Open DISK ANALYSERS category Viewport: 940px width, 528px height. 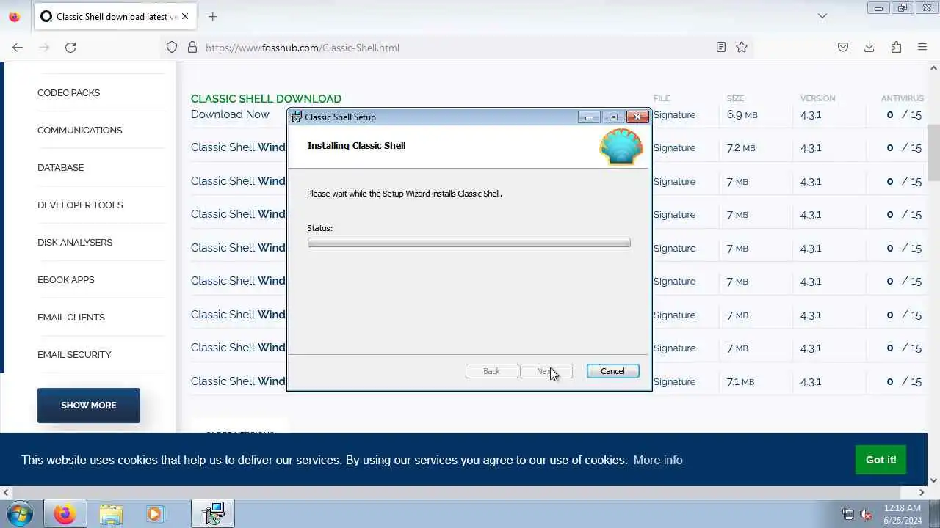(75, 243)
